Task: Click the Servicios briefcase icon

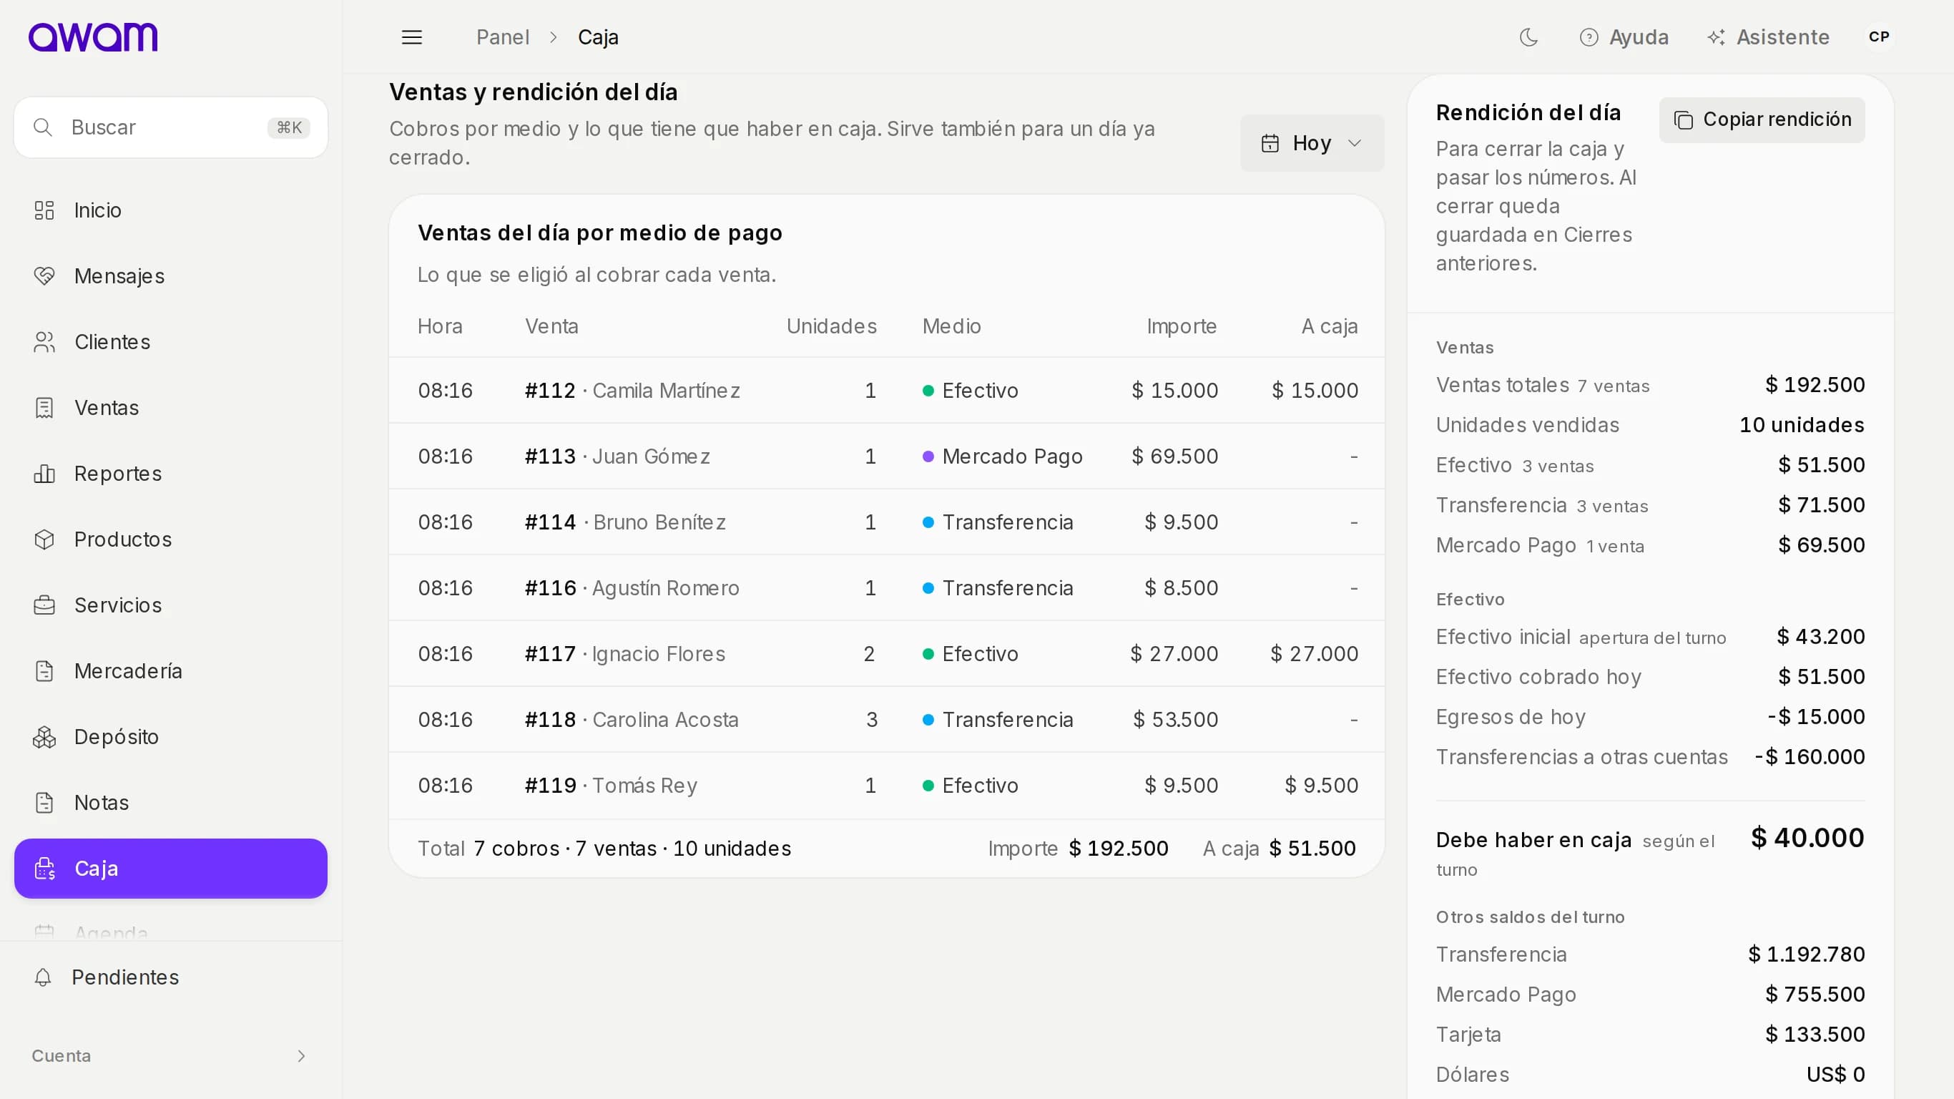Action: coord(45,605)
